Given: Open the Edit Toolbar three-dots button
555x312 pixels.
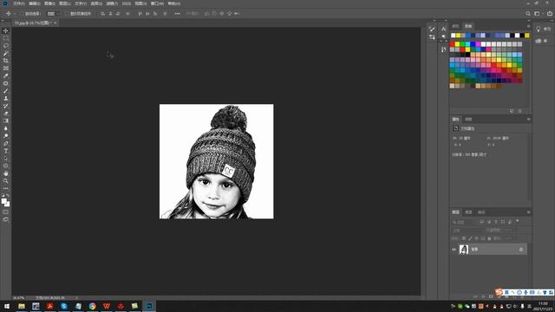Looking at the screenshot, I should [x=6, y=188].
